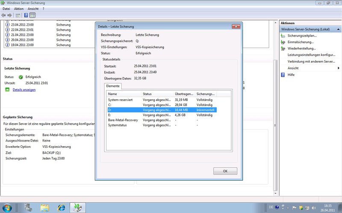Click info icon of 23.04.2011 23:00 entry
The image size is (342, 213).
click(x=7, y=25)
